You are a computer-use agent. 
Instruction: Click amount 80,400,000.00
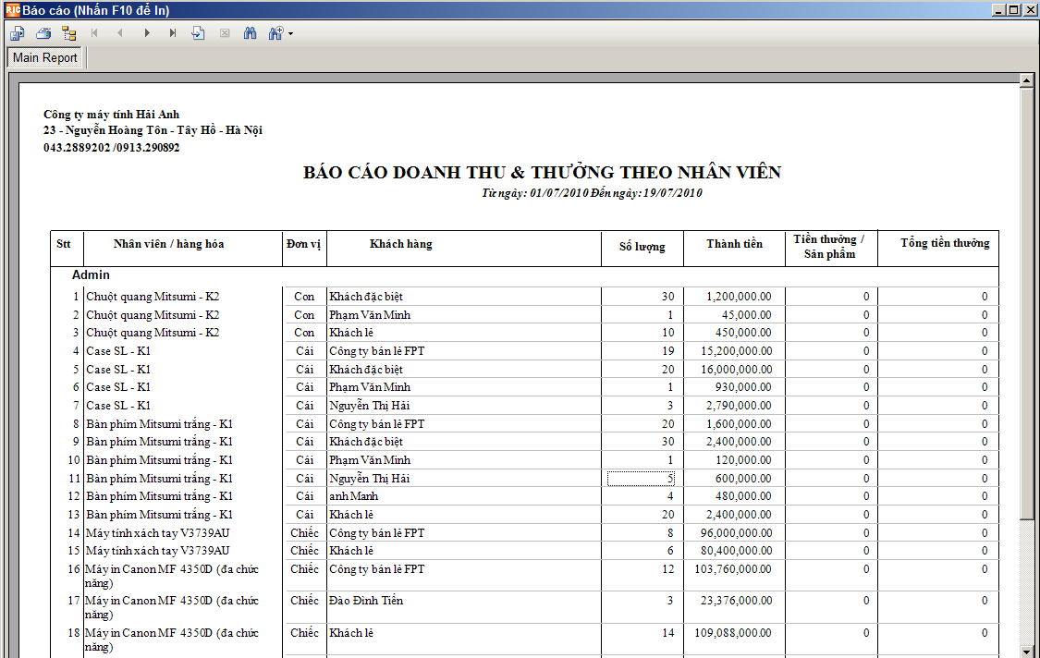tap(736, 551)
